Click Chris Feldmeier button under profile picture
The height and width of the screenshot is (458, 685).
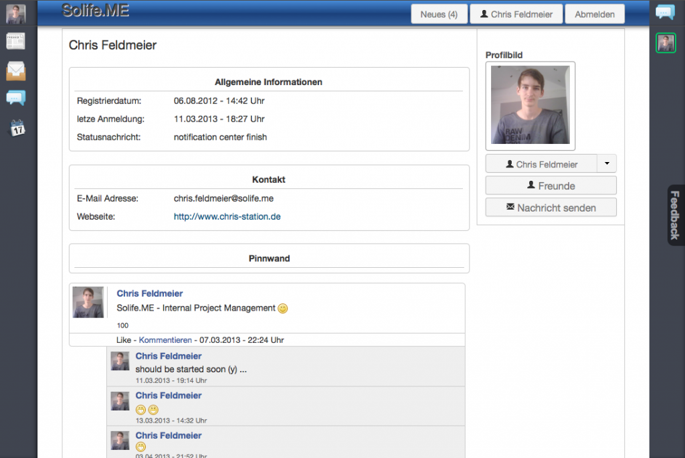[x=541, y=164]
